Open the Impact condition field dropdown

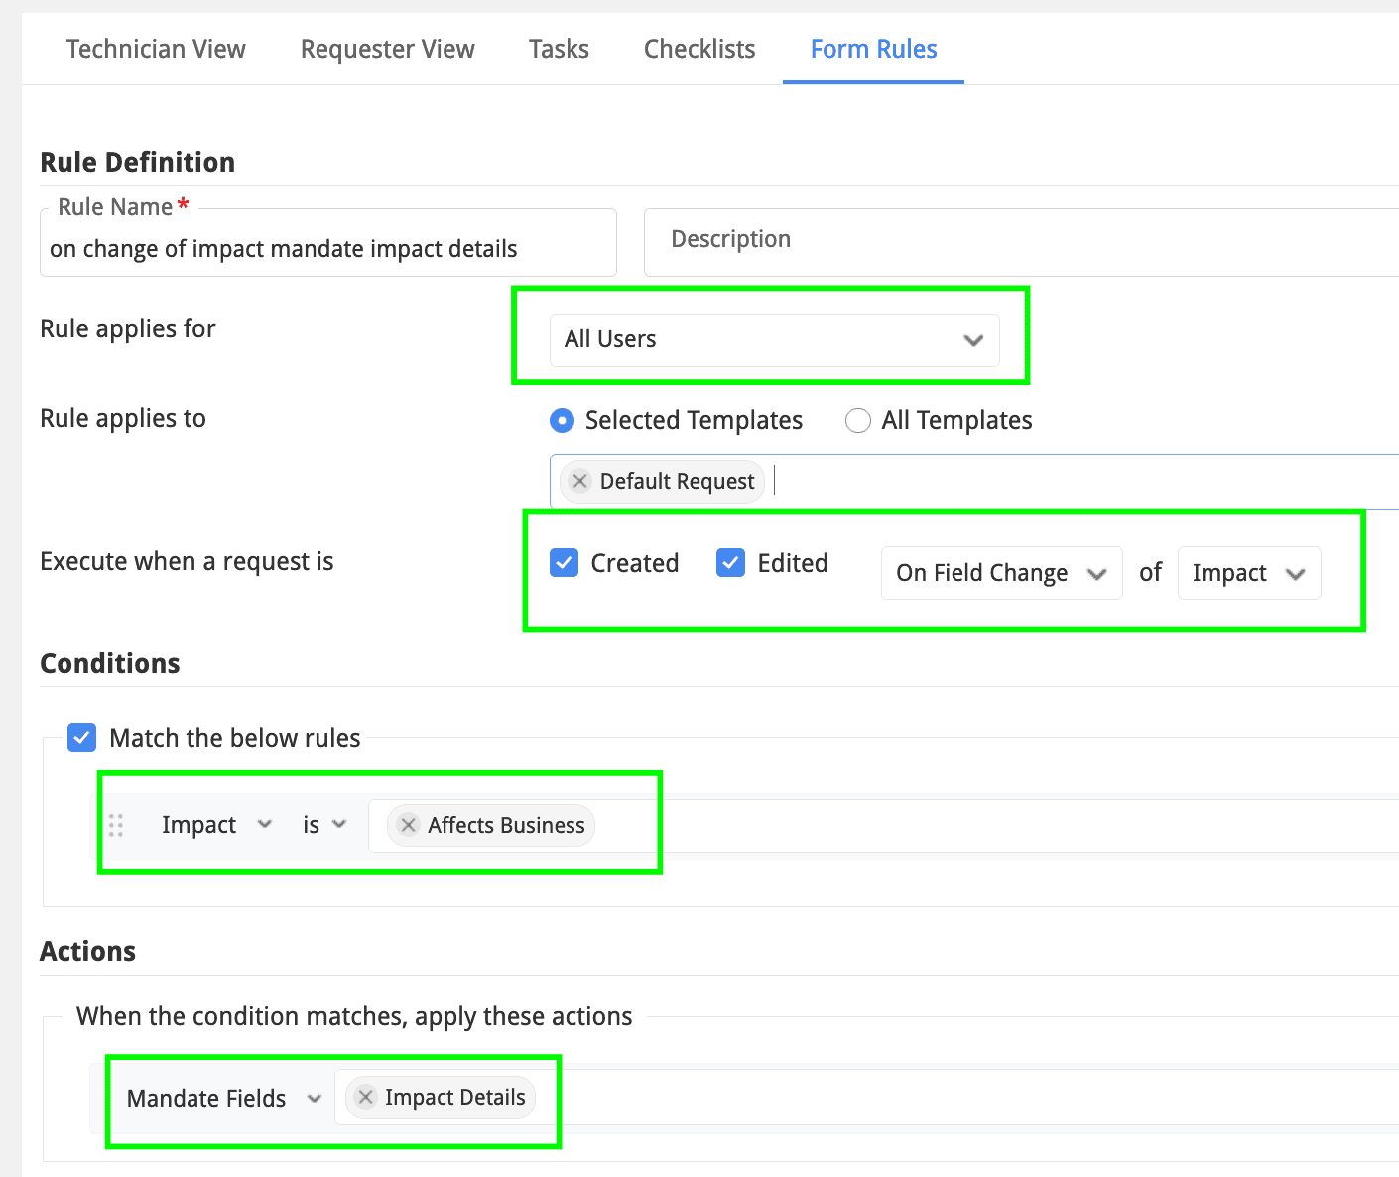point(216,825)
